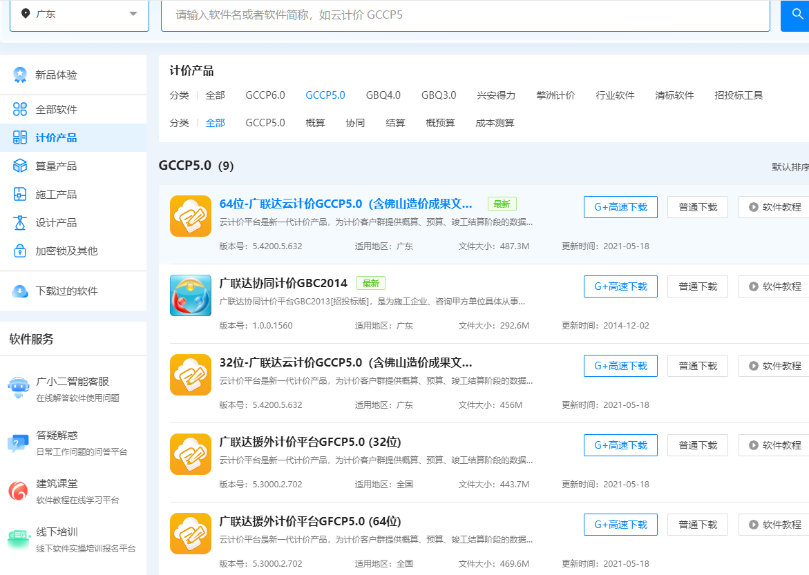This screenshot has width=809, height=575.
Task: Open the 广东 region dropdown
Action: pyautogui.click(x=79, y=14)
